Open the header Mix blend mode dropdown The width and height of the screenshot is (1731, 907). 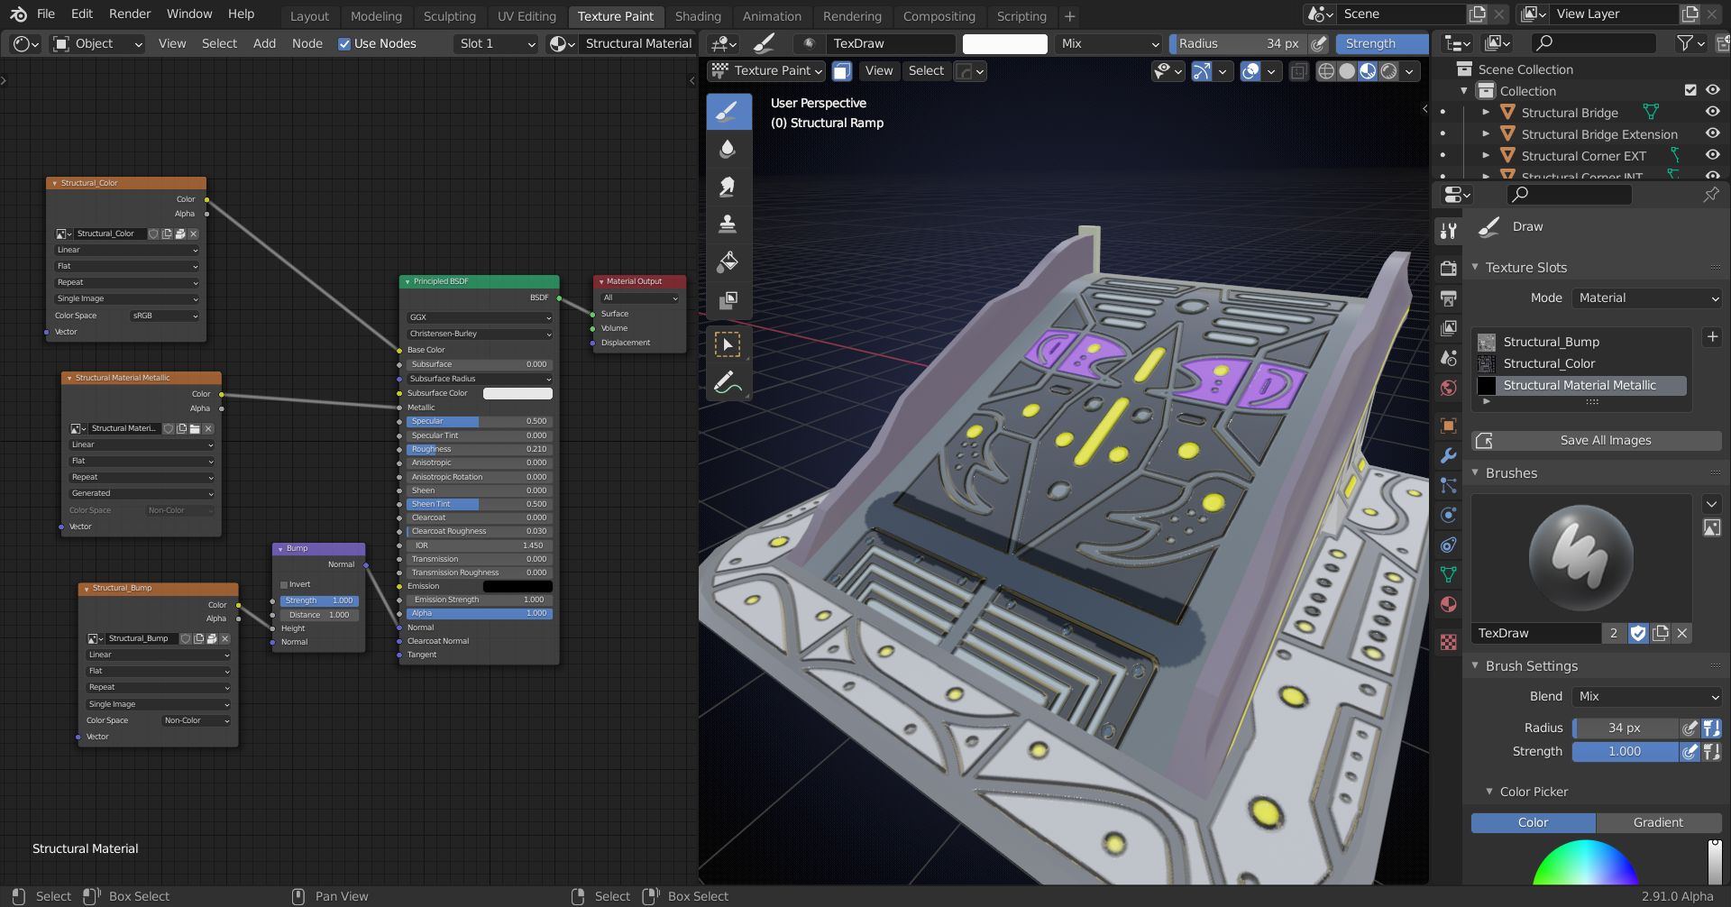(x=1110, y=43)
